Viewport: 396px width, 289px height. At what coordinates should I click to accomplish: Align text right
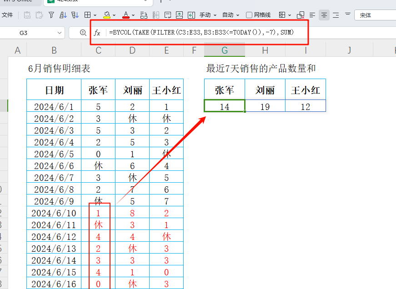click(x=336, y=15)
